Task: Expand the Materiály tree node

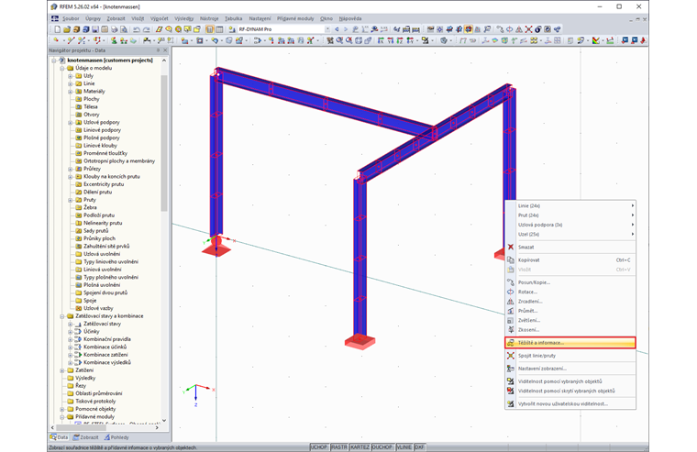Action: 71,92
